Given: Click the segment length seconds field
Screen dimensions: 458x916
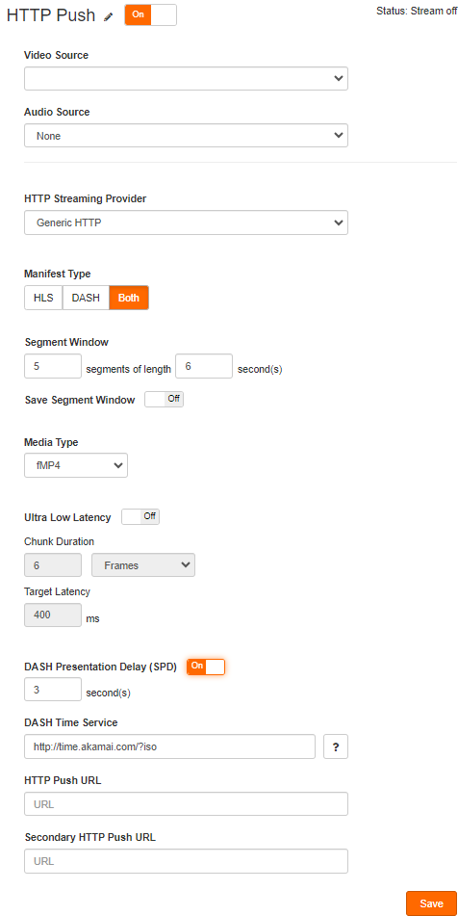Looking at the screenshot, I should coord(204,366).
